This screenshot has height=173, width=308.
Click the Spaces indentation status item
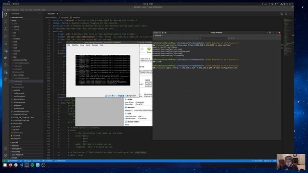coord(268,161)
